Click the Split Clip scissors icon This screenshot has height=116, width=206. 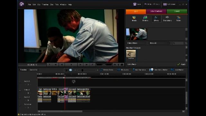(x=115, y=64)
